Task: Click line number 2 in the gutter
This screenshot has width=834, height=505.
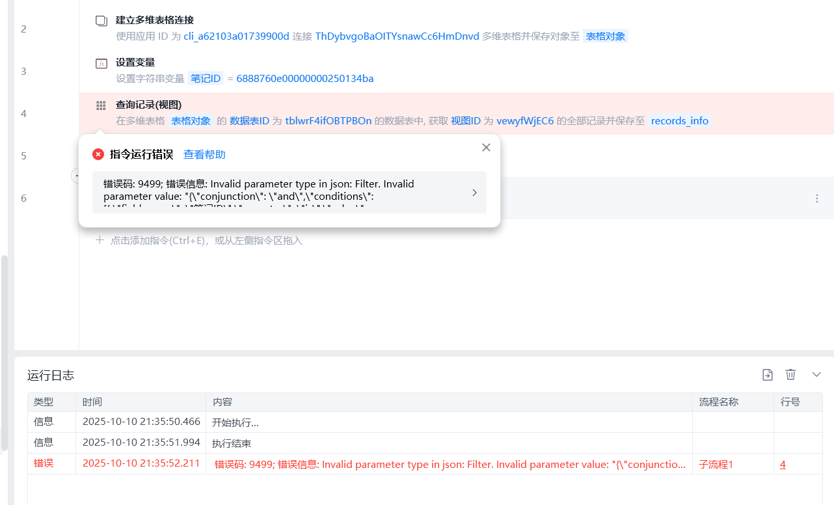Action: (23, 29)
